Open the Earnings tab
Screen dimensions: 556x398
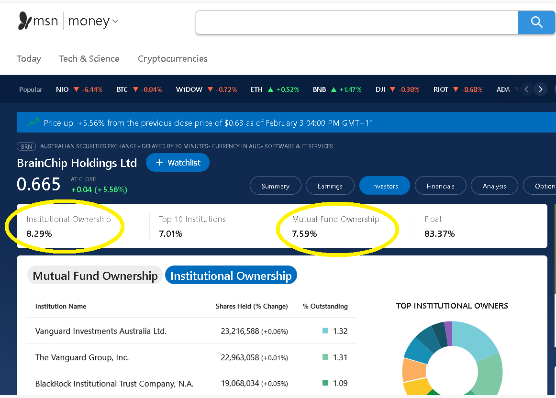pos(330,186)
